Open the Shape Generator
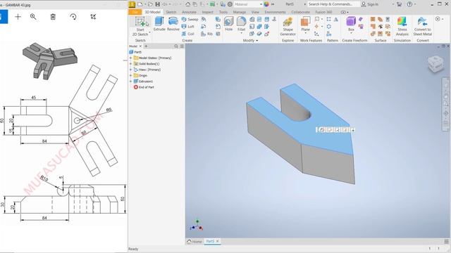 tap(288, 27)
